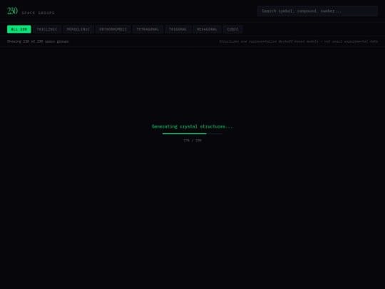
Task: Focus the search symbol, compound, number field
Action: (317, 11)
